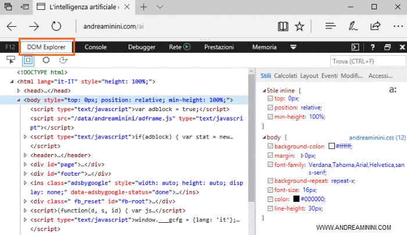Image resolution: width=407 pixels, height=235 pixels.
Task: Click the Share page icon
Action: point(375,26)
